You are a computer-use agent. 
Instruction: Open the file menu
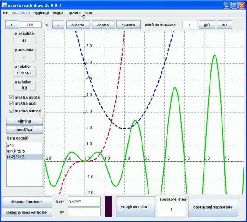[6, 13]
